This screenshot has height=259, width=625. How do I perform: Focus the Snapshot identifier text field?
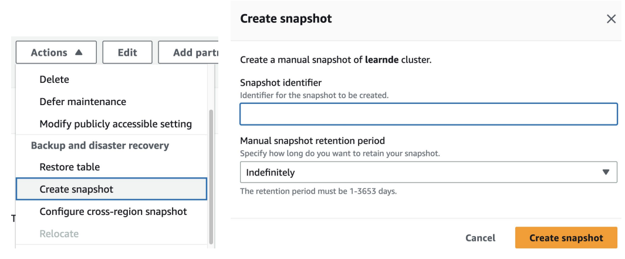428,114
